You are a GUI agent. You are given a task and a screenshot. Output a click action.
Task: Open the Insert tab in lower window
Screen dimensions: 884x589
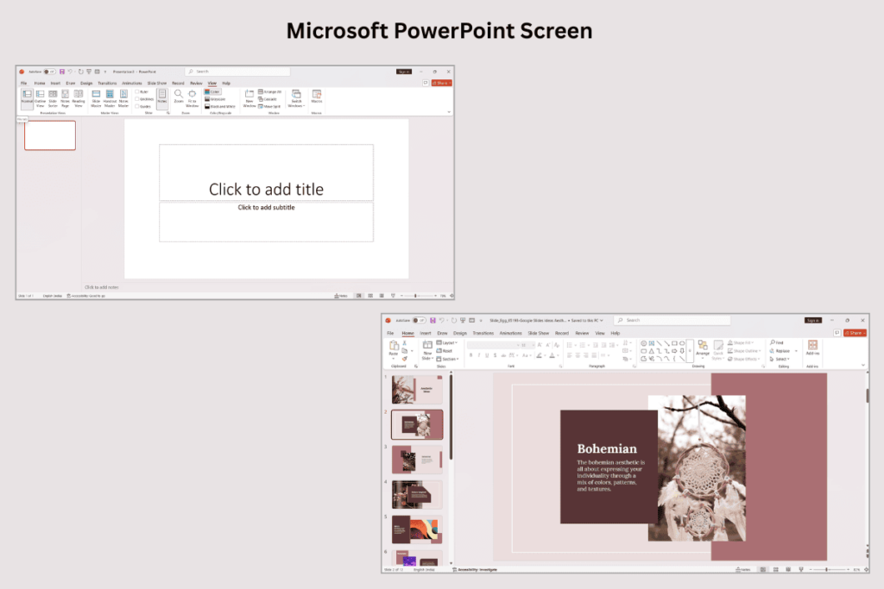point(426,334)
